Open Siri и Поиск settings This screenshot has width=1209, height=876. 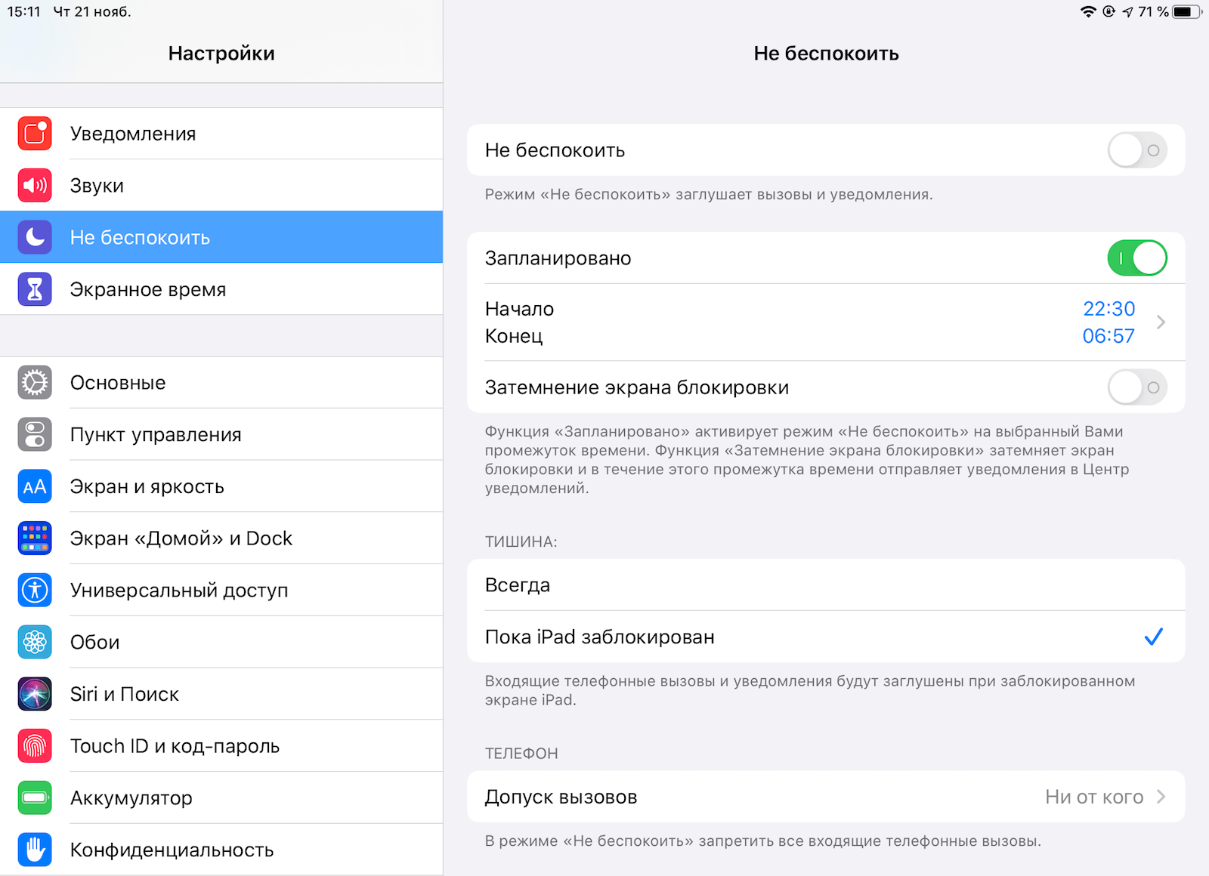[125, 694]
